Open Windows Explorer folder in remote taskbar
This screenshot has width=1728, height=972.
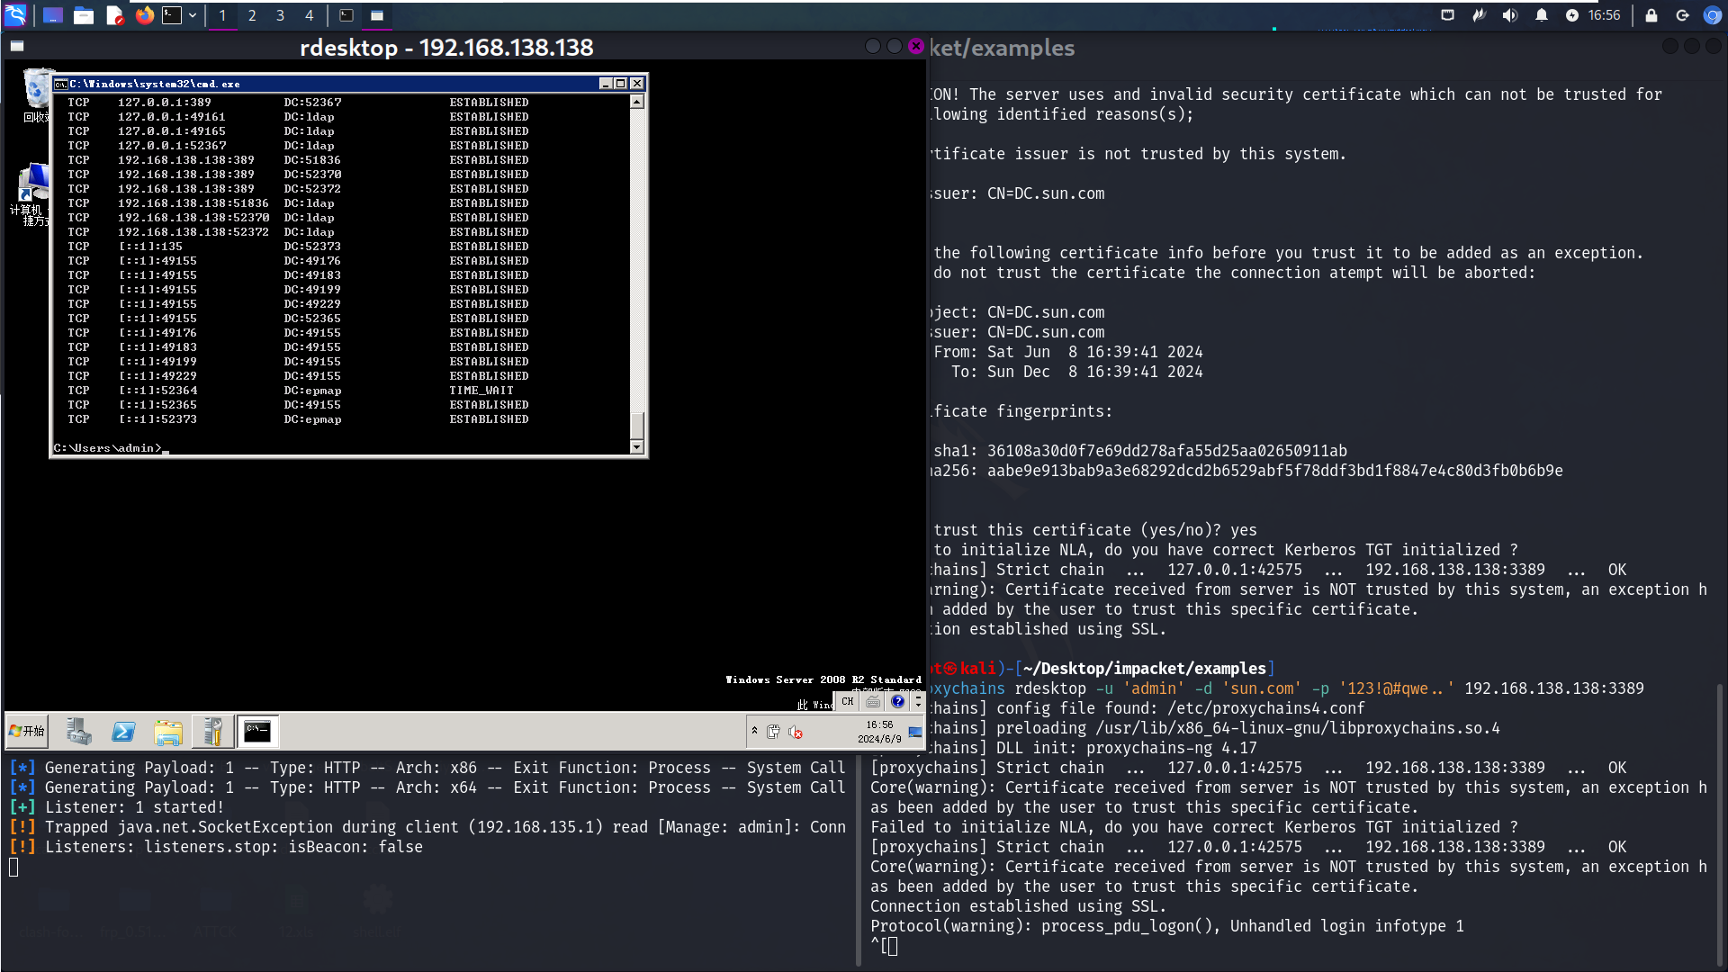click(x=167, y=732)
